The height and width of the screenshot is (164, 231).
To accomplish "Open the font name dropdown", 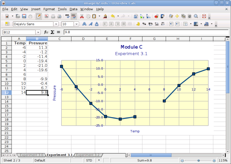I will pyautogui.click(x=56, y=24).
